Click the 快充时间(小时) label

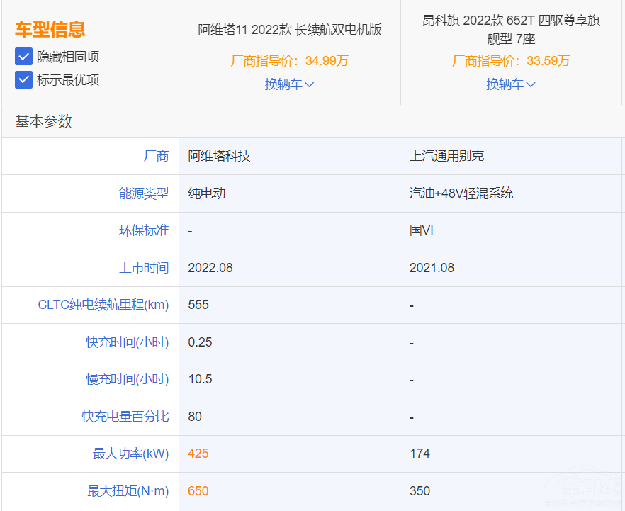pyautogui.click(x=128, y=342)
